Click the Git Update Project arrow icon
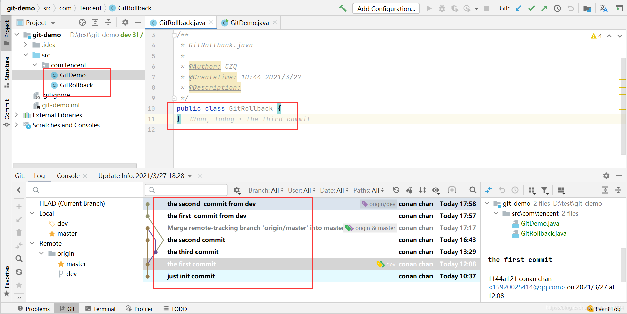The image size is (627, 314). tap(518, 8)
